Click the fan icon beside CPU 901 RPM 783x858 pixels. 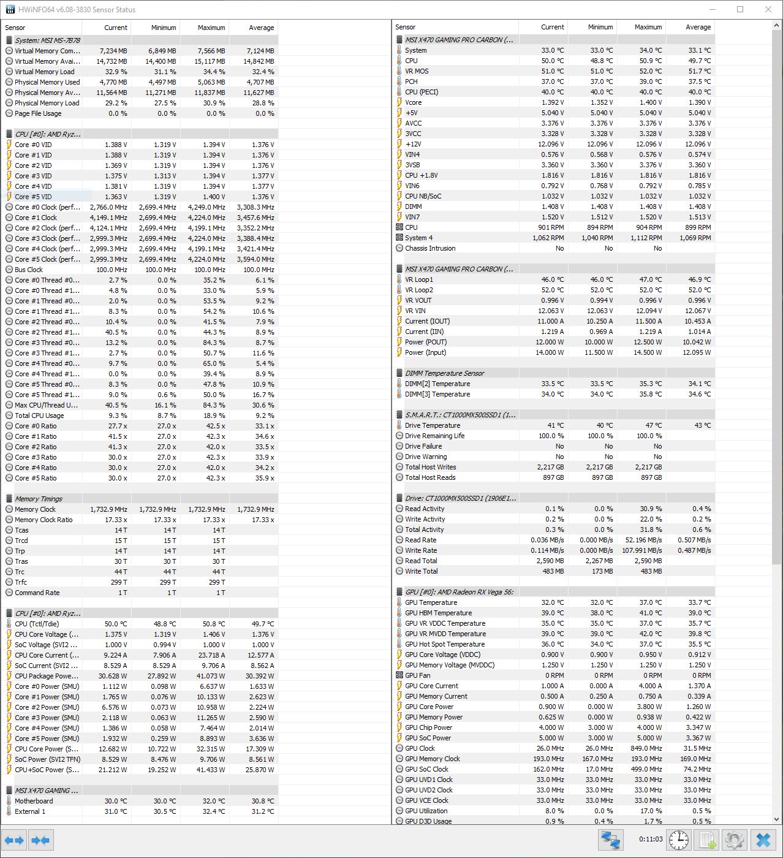click(x=399, y=227)
